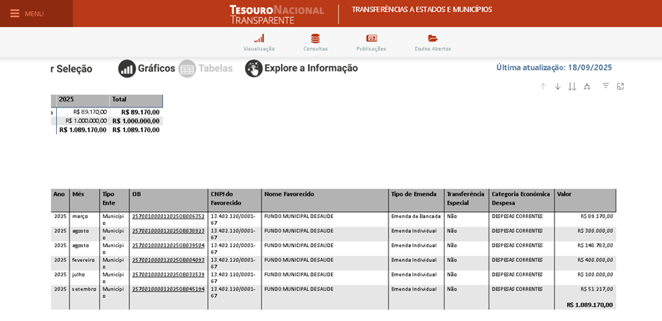Sort by the Tipo Ente column header
The height and width of the screenshot is (321, 662).
[114, 200]
